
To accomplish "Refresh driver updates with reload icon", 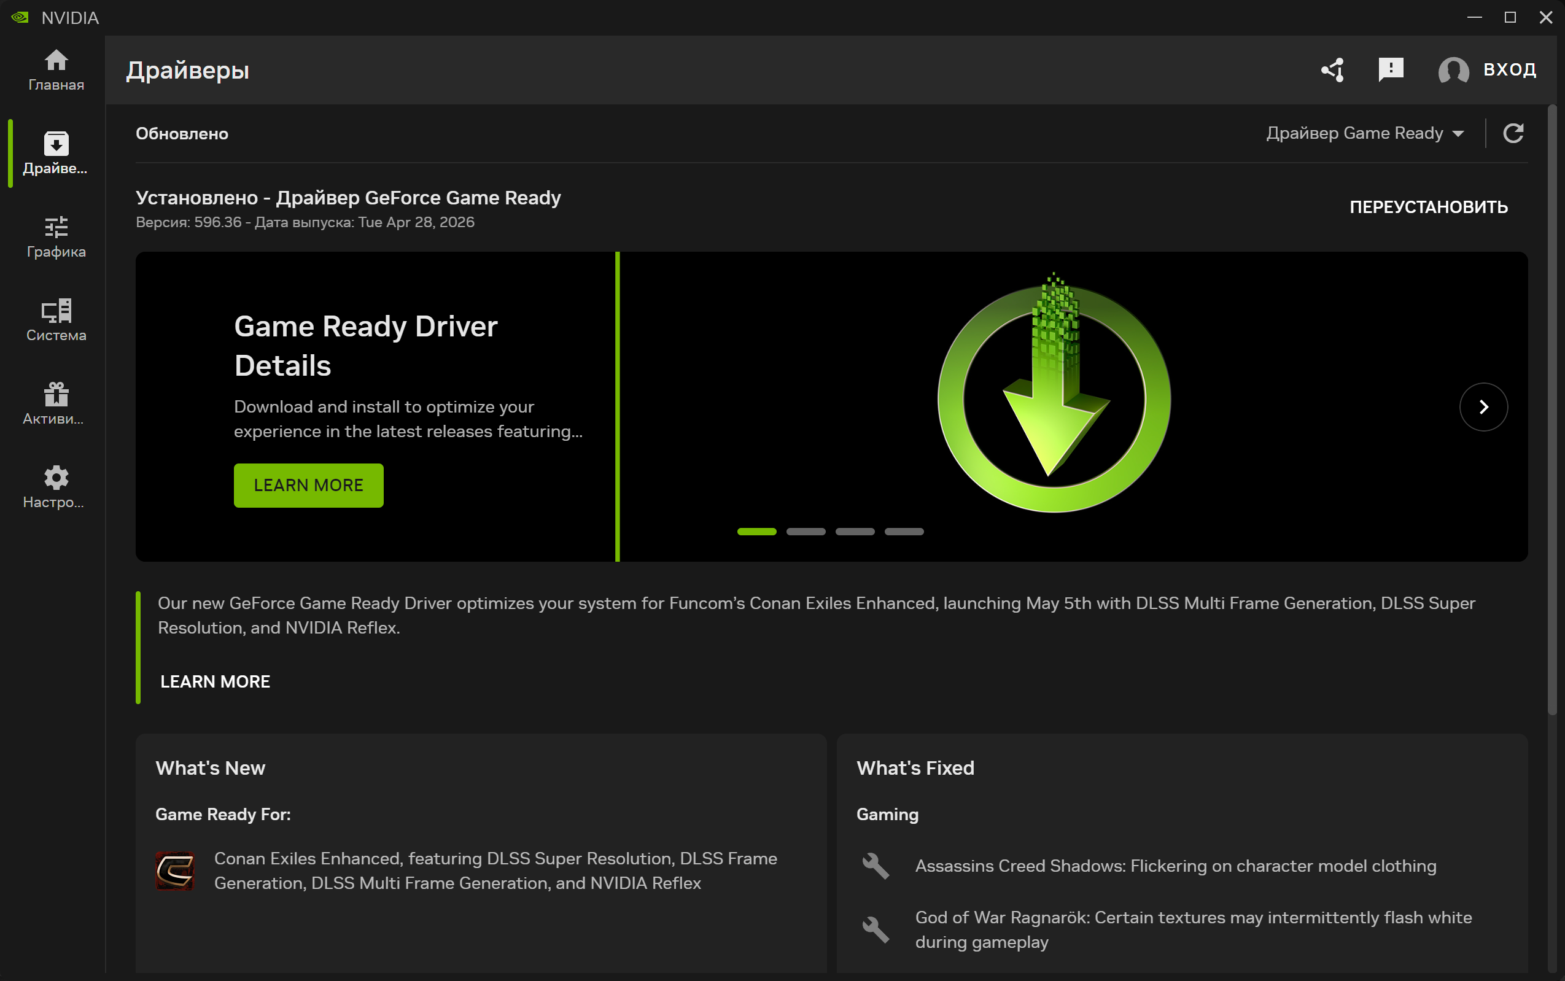I will coord(1513,133).
